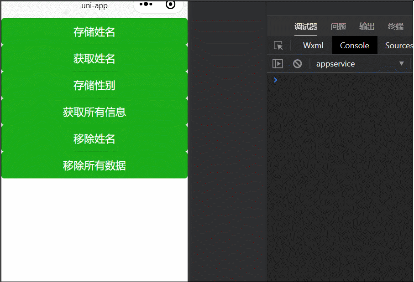The width and height of the screenshot is (414, 282).
Task: Open the 问题 (Problems) tab
Action: (x=338, y=26)
